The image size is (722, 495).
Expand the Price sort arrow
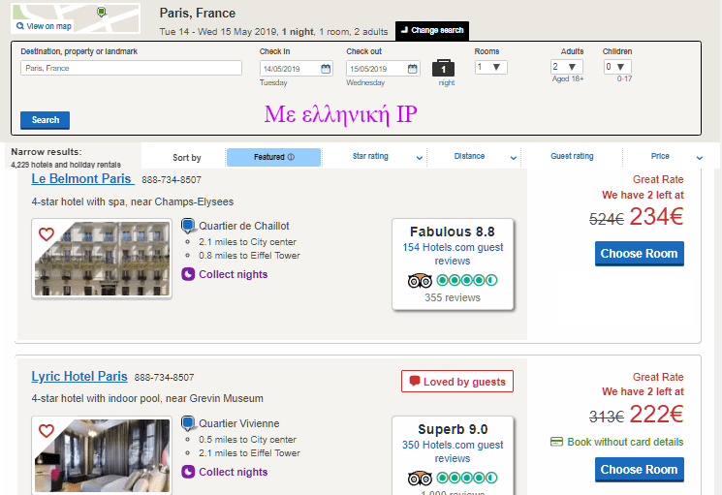coord(700,158)
